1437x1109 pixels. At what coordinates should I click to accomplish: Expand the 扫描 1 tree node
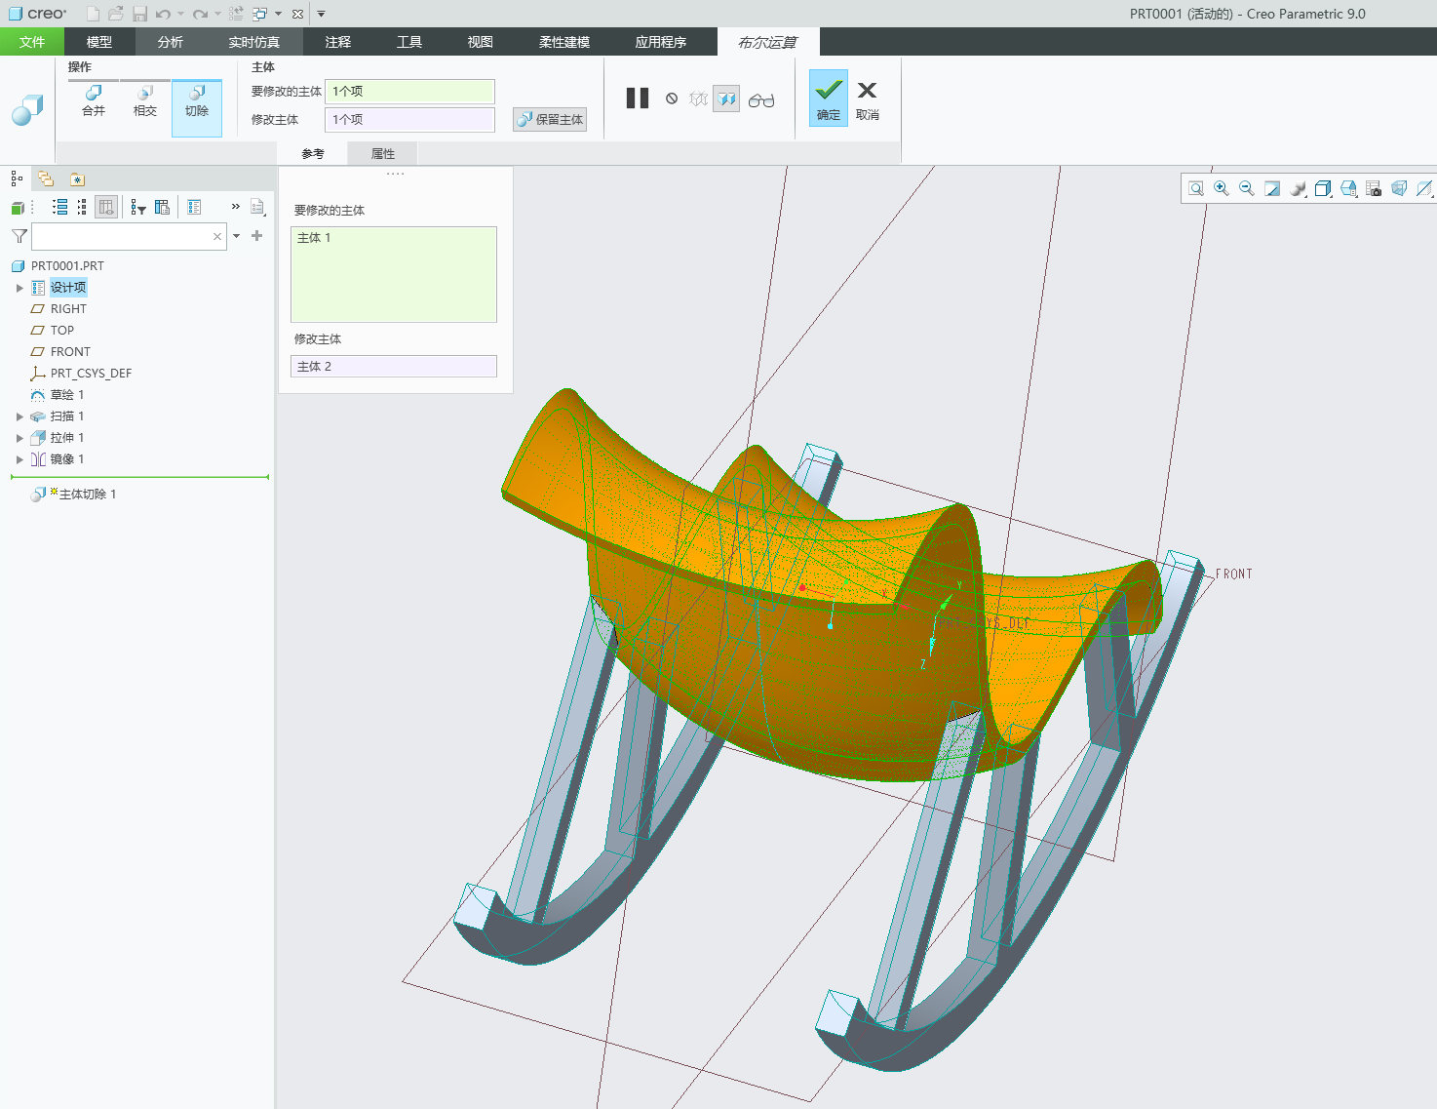[19, 416]
